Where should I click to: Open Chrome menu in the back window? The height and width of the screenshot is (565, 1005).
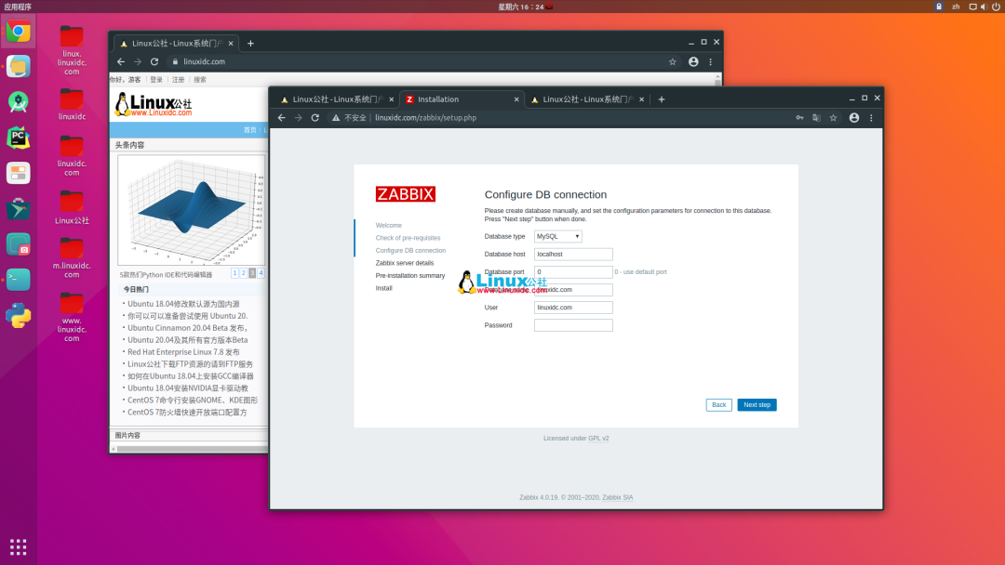pos(710,62)
